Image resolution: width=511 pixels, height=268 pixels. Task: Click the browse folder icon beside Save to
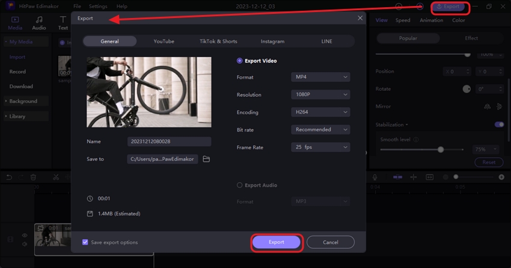coord(206,159)
